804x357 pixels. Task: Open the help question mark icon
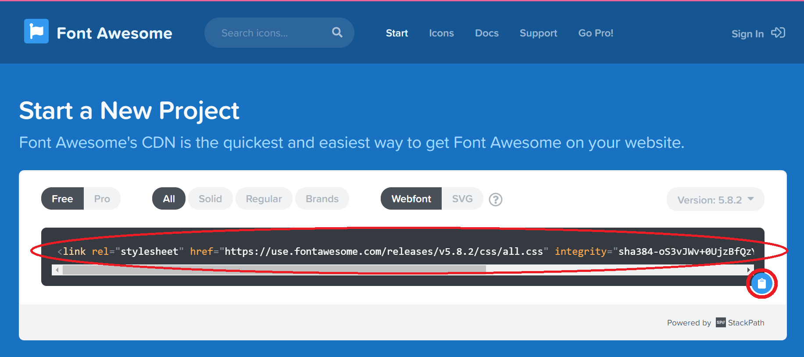[496, 200]
